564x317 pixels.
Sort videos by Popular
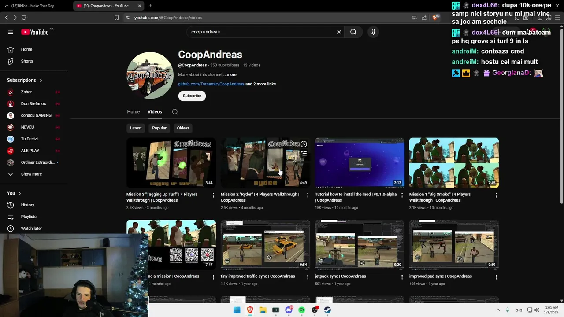pyautogui.click(x=159, y=128)
